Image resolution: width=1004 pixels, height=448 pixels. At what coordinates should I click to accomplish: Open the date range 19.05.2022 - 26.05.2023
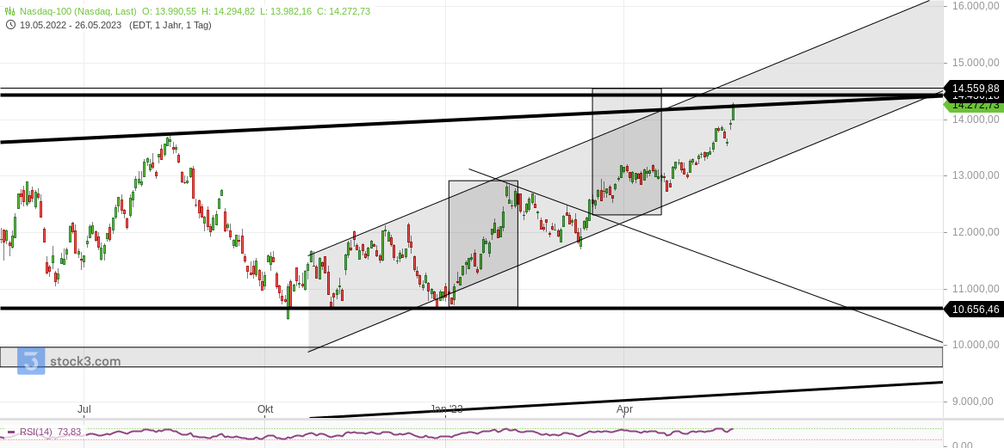71,26
